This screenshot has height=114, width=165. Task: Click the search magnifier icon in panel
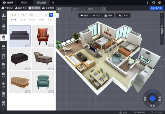46,15
